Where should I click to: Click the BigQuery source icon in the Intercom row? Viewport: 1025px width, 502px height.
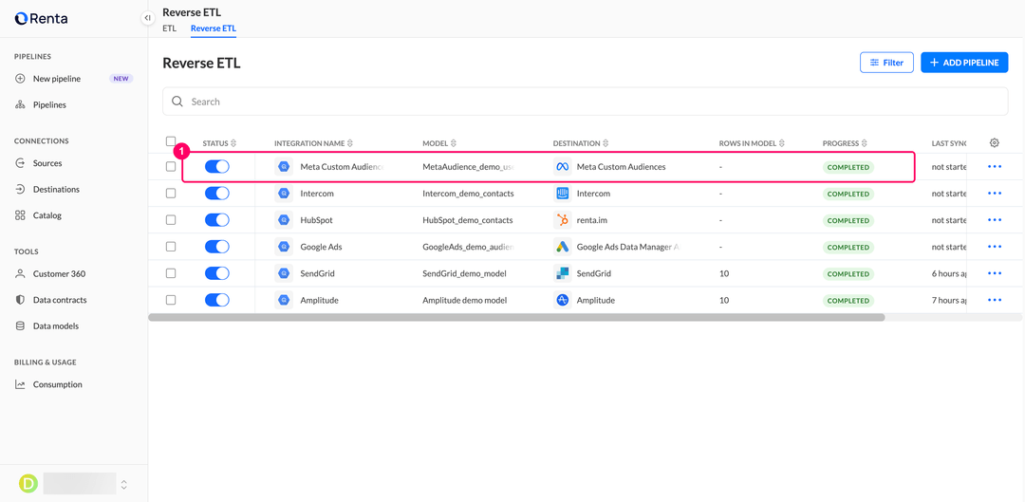pyautogui.click(x=284, y=194)
